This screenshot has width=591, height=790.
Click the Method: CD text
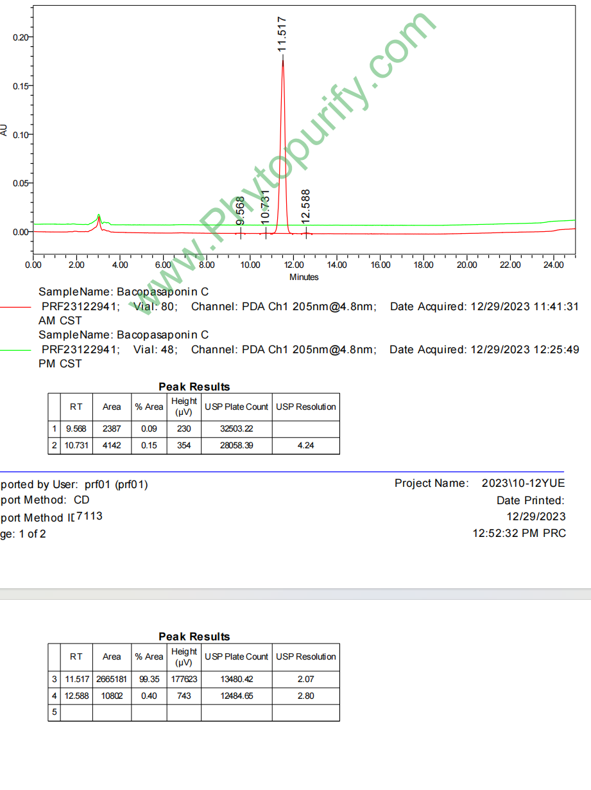(x=56, y=500)
